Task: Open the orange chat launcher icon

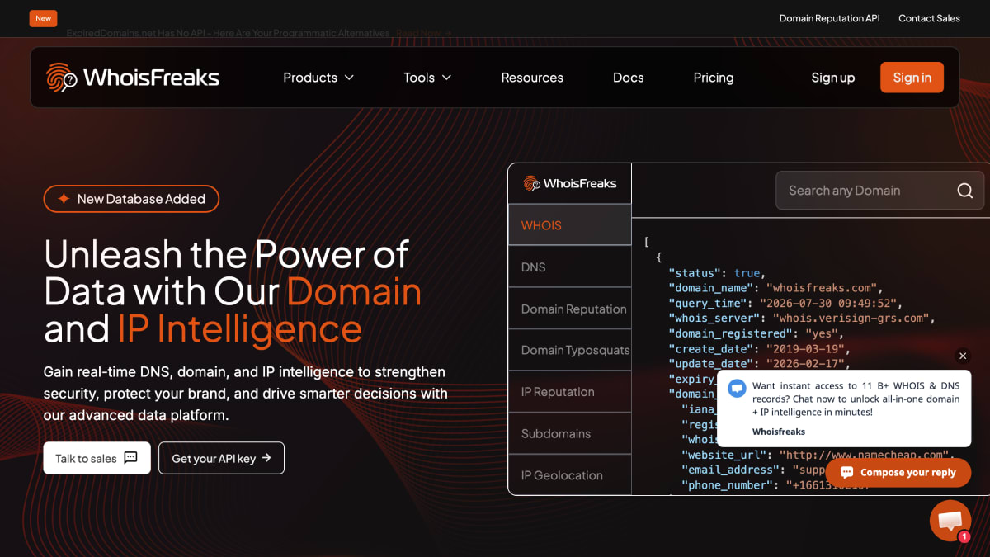Action: coord(950,521)
